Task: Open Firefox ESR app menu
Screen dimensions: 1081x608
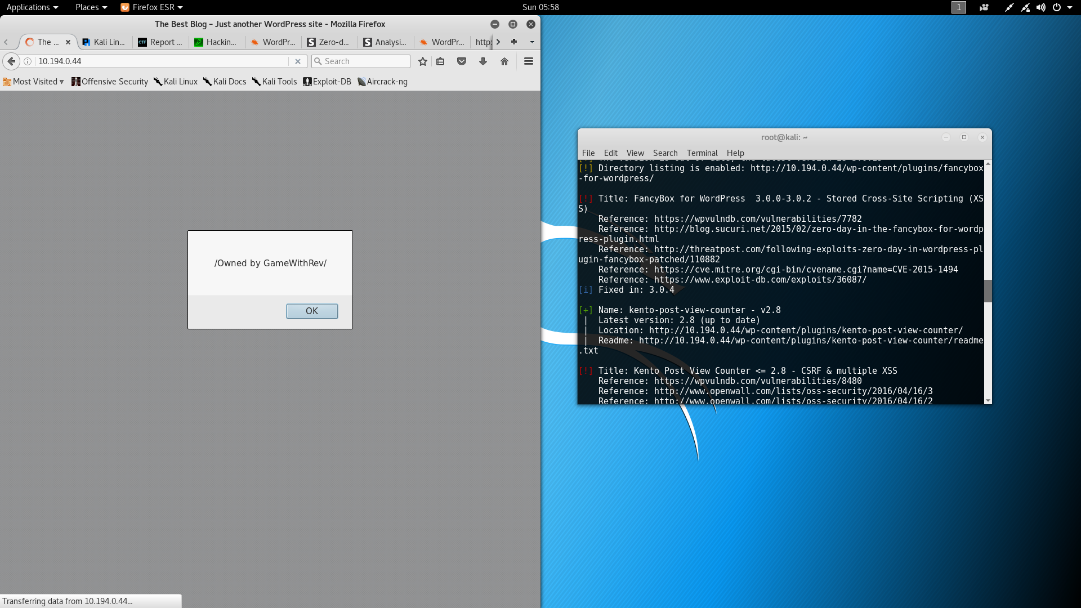Action: tap(152, 7)
